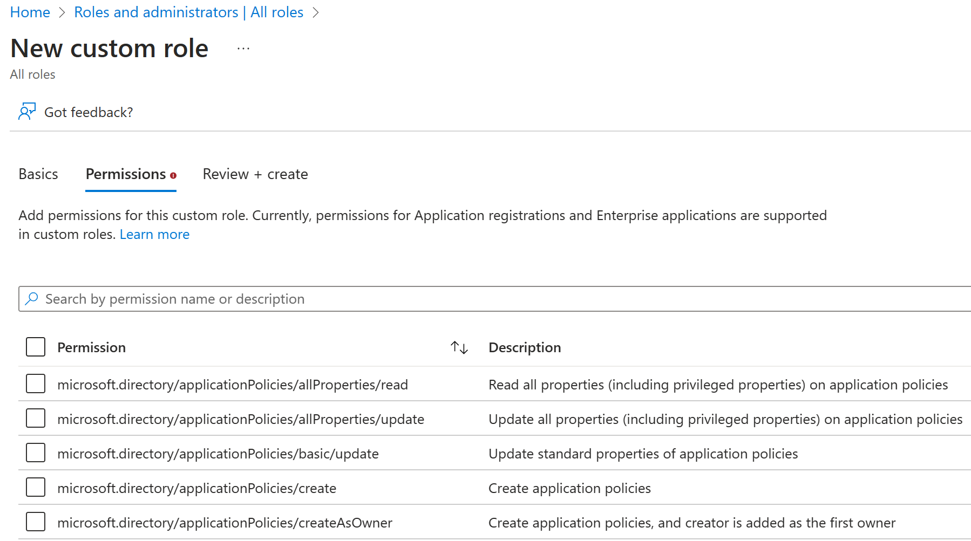Screen dimensions: 971x541
Task: Toggle the select-all permissions checkbox
Action: (36, 347)
